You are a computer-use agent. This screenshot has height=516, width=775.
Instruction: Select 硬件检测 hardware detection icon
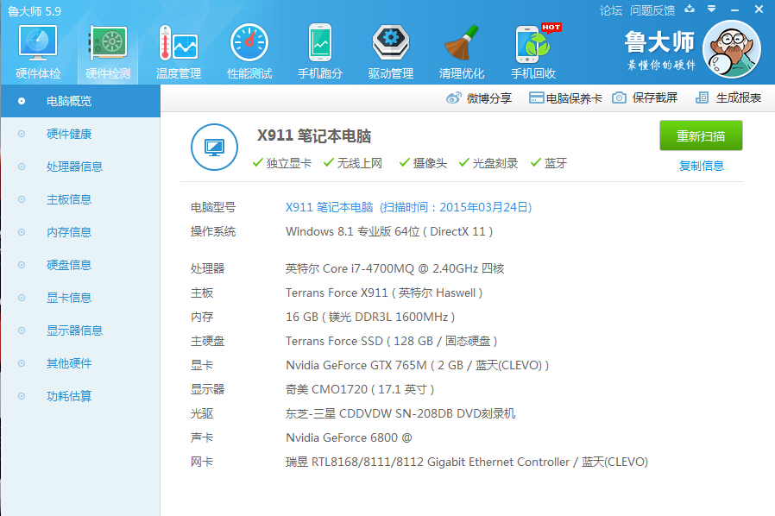tap(108, 52)
